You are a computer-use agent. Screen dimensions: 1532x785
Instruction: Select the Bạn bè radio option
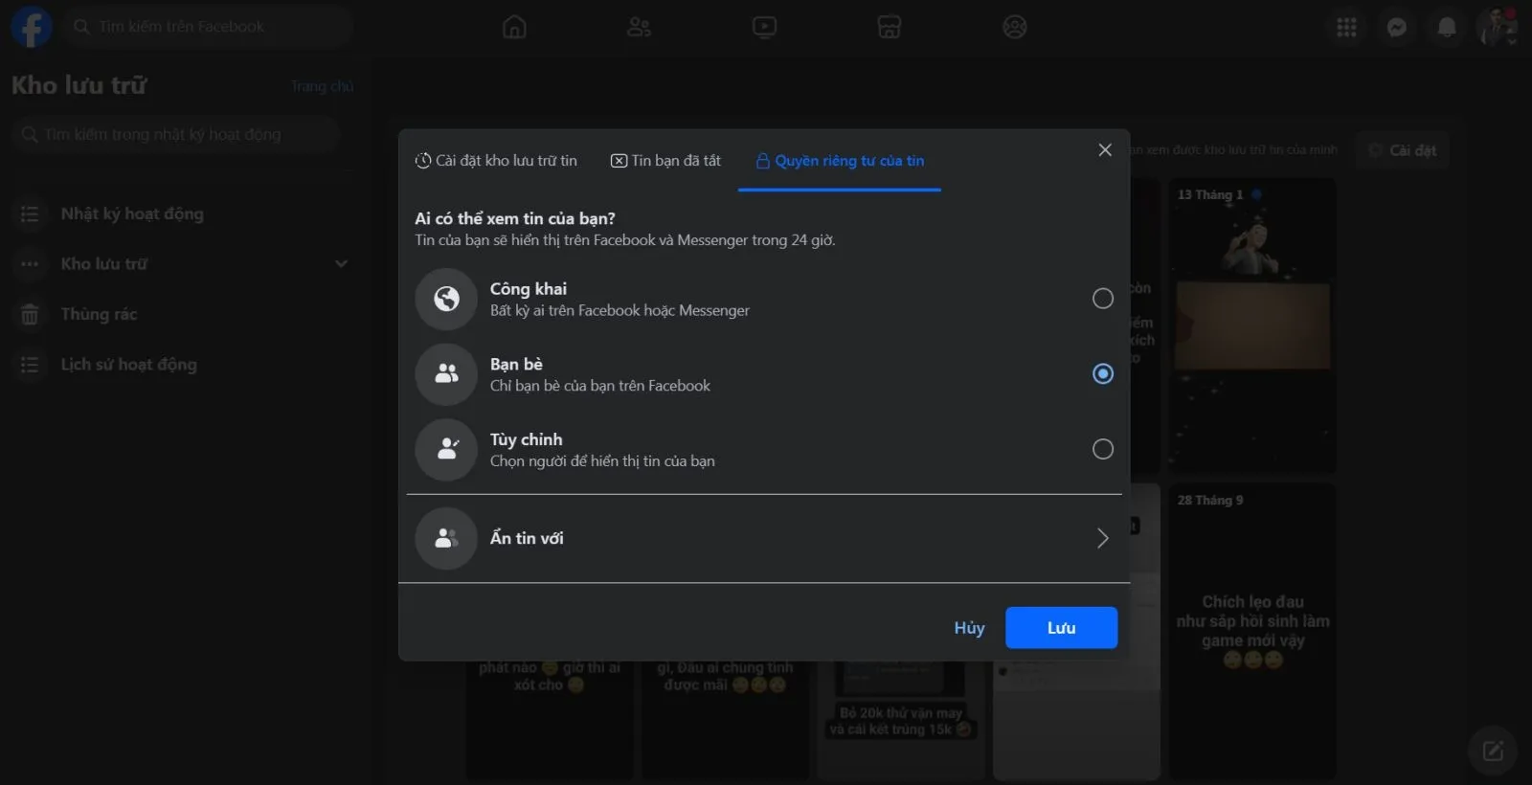[x=1103, y=373]
